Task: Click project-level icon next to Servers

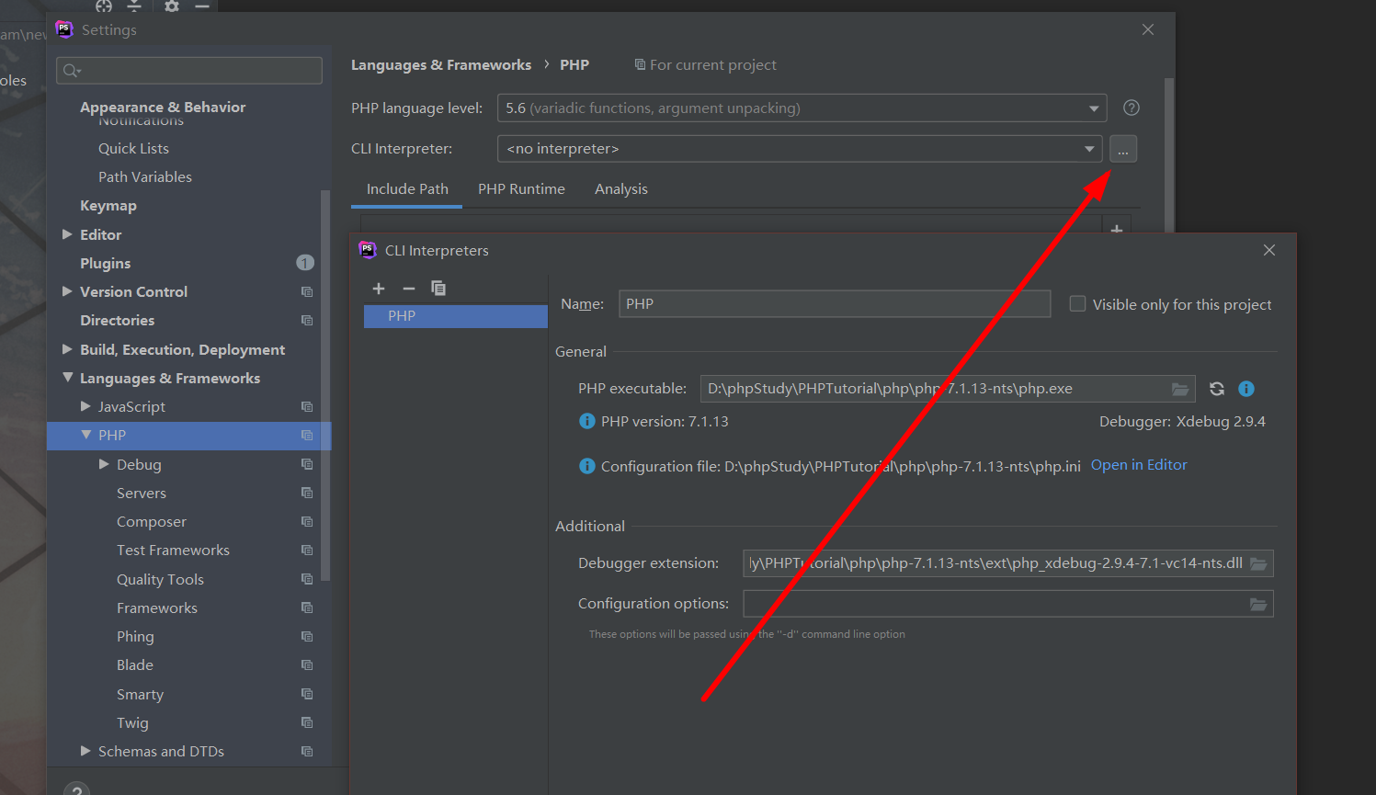Action: [307, 494]
